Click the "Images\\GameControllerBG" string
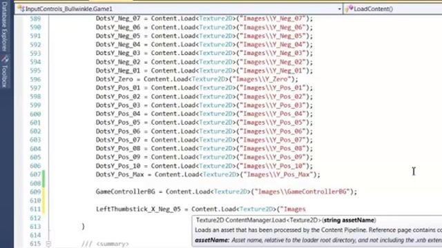Image resolution: width=442 pixels, height=248 pixels. pyautogui.click(x=302, y=192)
